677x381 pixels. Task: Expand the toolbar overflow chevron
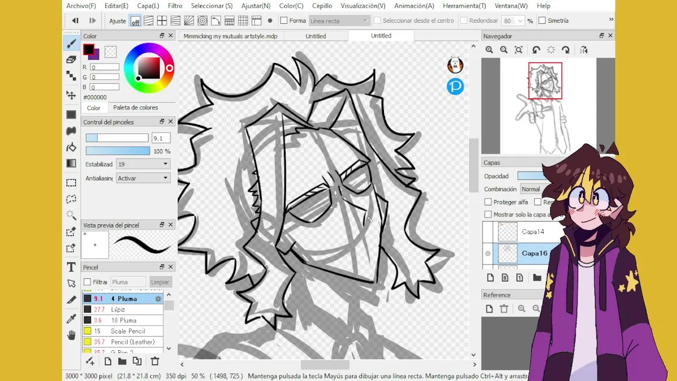click(x=611, y=20)
